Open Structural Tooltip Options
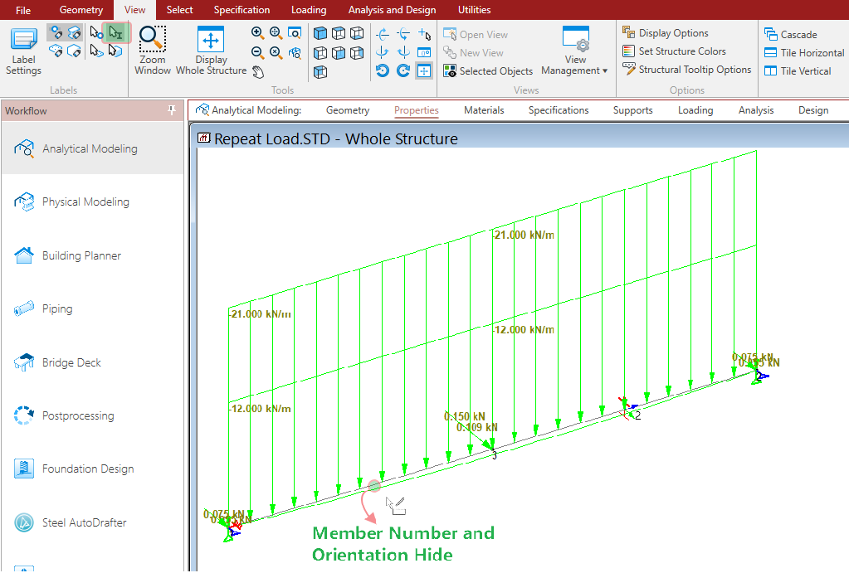The width and height of the screenshot is (849, 573). point(686,70)
